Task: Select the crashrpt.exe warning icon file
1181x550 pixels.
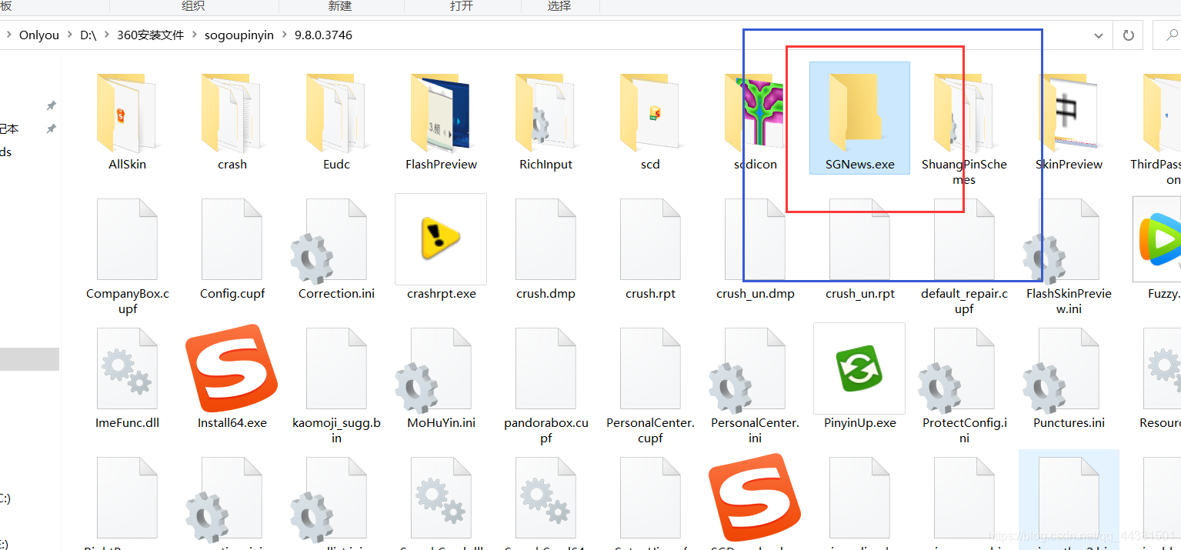Action: tap(441, 248)
